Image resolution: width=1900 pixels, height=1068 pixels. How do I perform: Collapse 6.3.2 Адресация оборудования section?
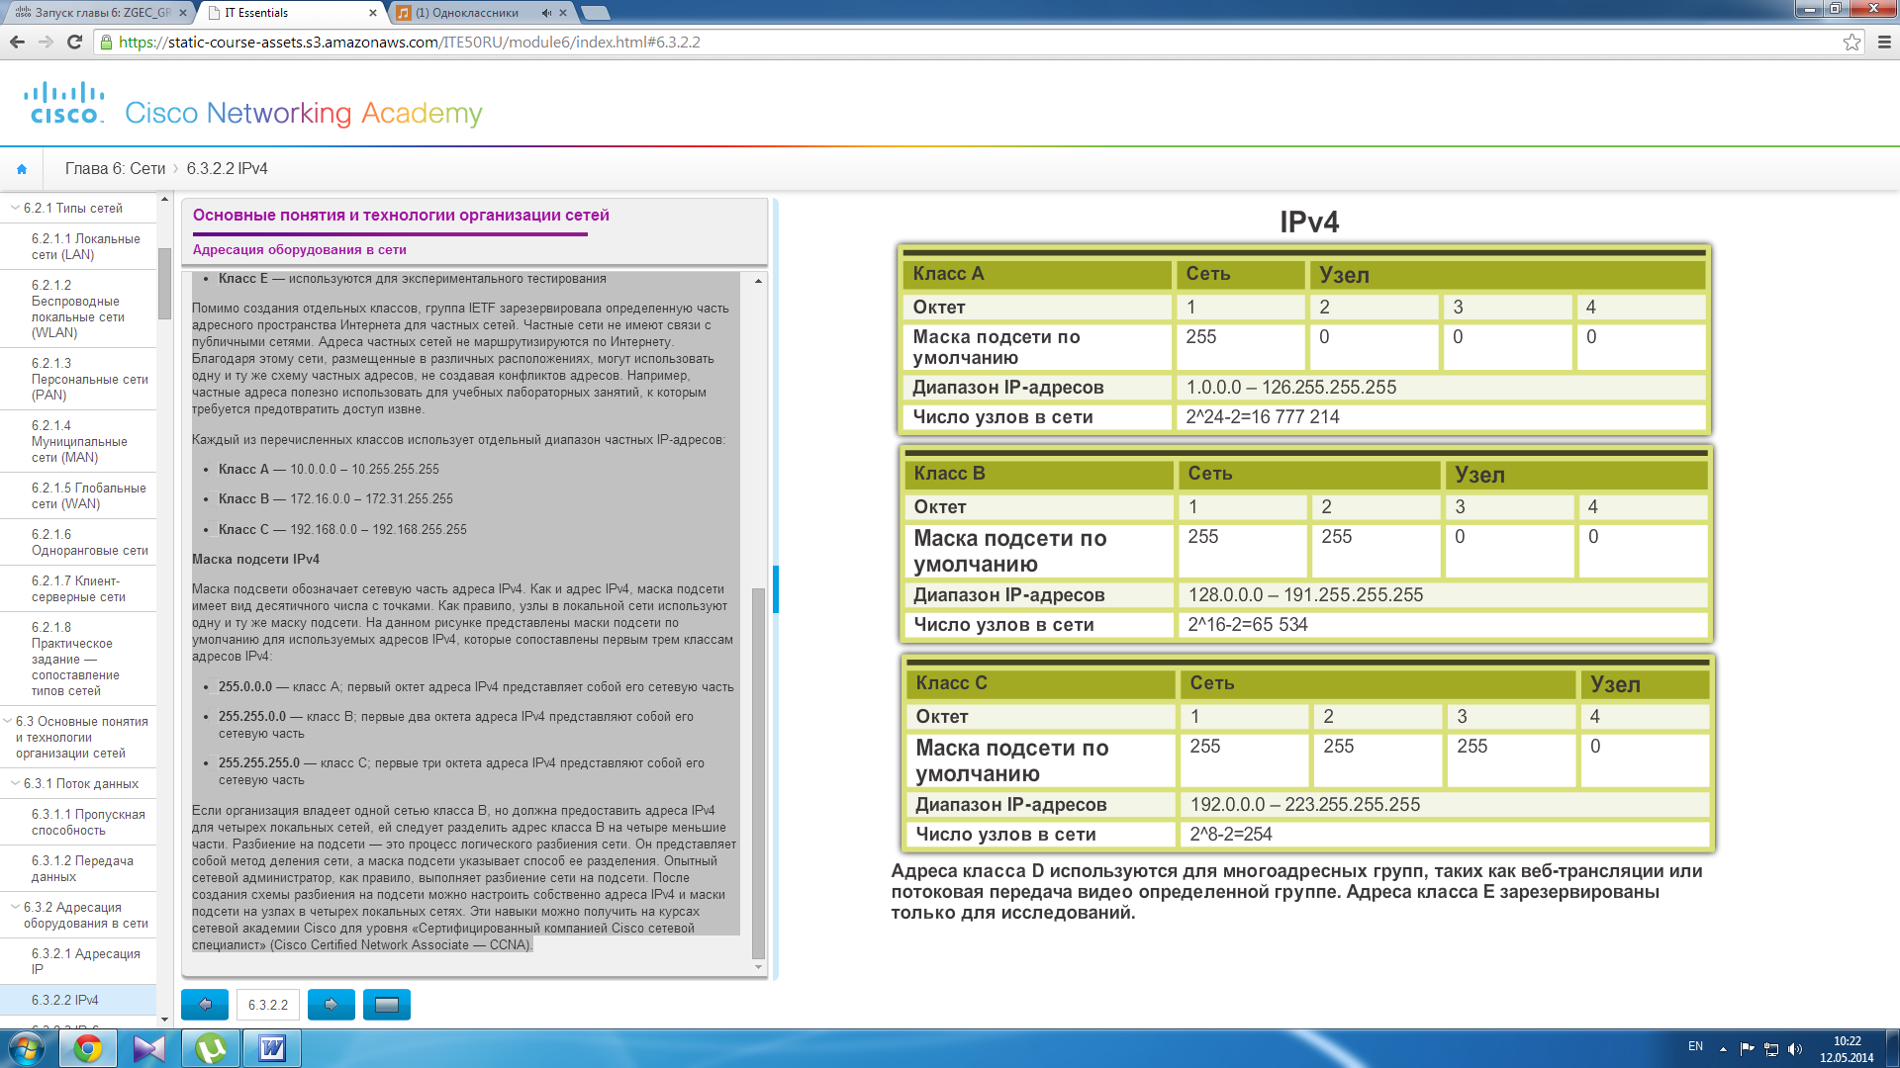coord(15,907)
